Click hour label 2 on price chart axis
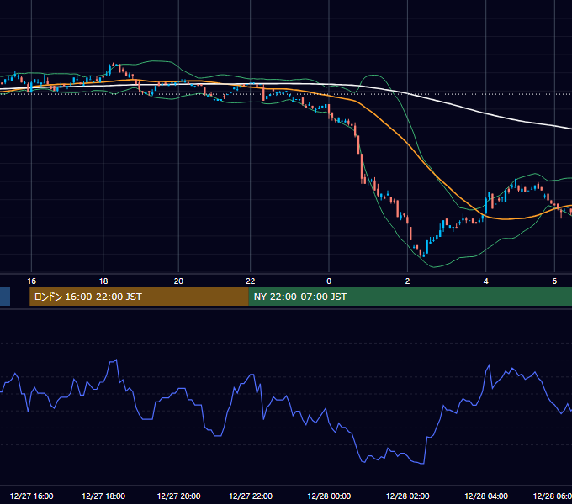Viewport: 572px width, 504px height. [407, 281]
